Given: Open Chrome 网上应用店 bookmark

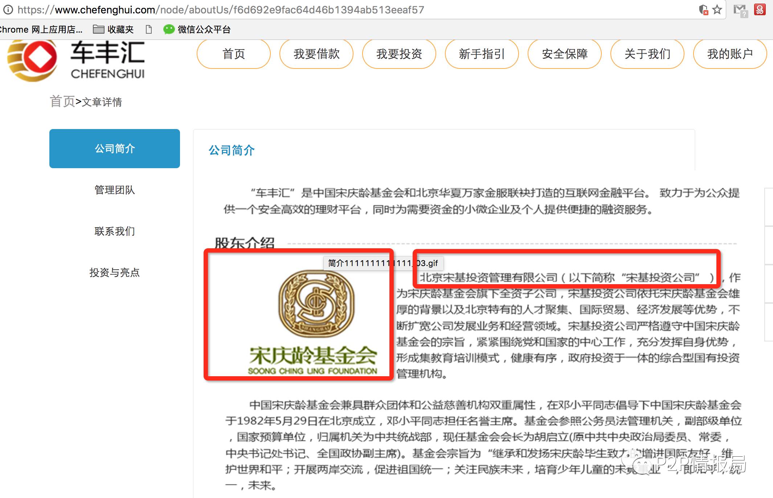Looking at the screenshot, I should (41, 29).
